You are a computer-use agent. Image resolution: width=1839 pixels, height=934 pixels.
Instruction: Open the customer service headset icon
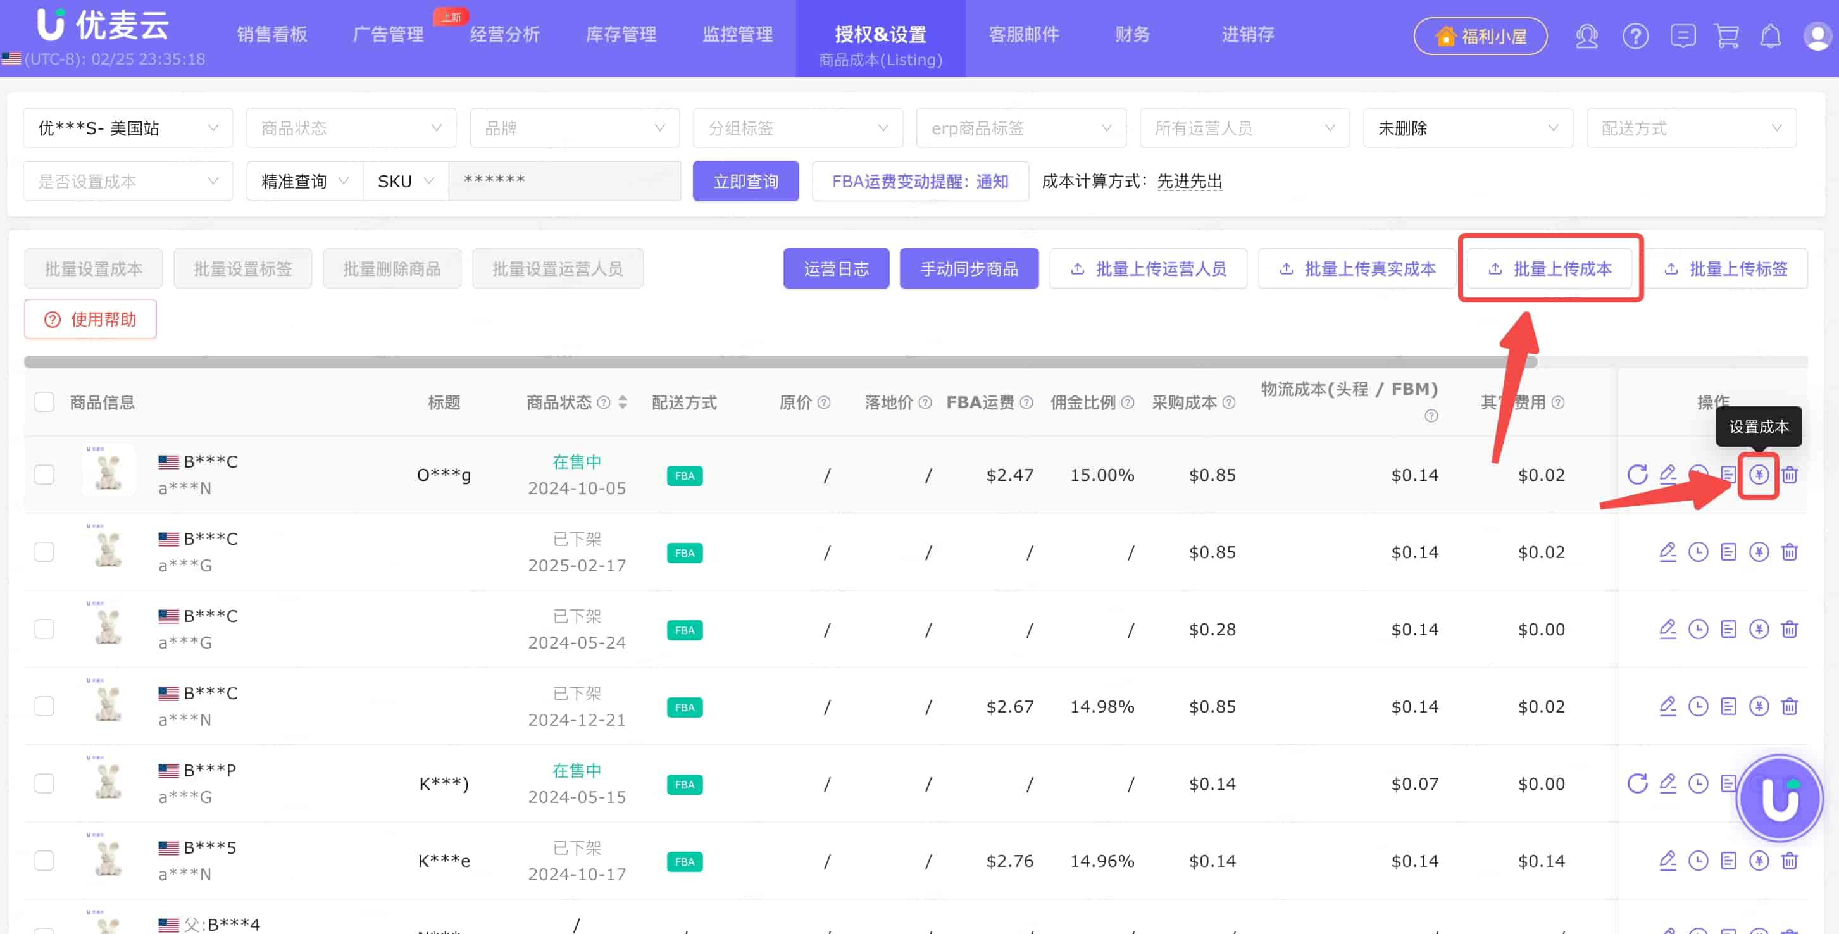tap(1587, 35)
